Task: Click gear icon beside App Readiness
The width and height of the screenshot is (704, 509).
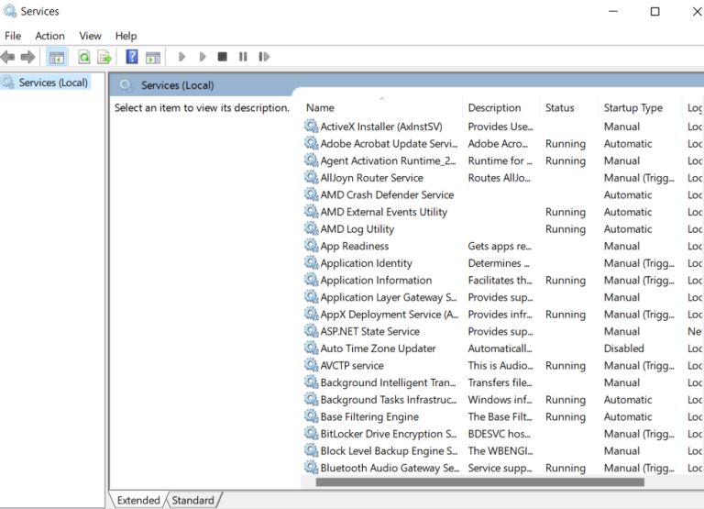Action: [x=311, y=245]
